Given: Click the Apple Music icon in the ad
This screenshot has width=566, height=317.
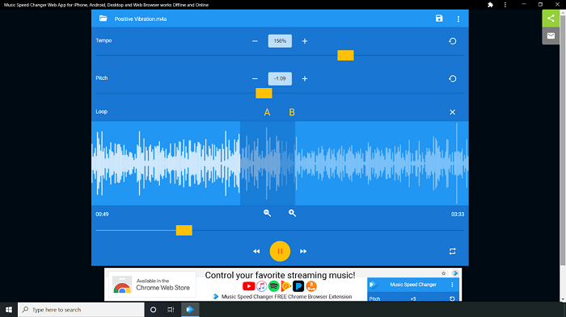Looking at the screenshot, I should point(262,286).
